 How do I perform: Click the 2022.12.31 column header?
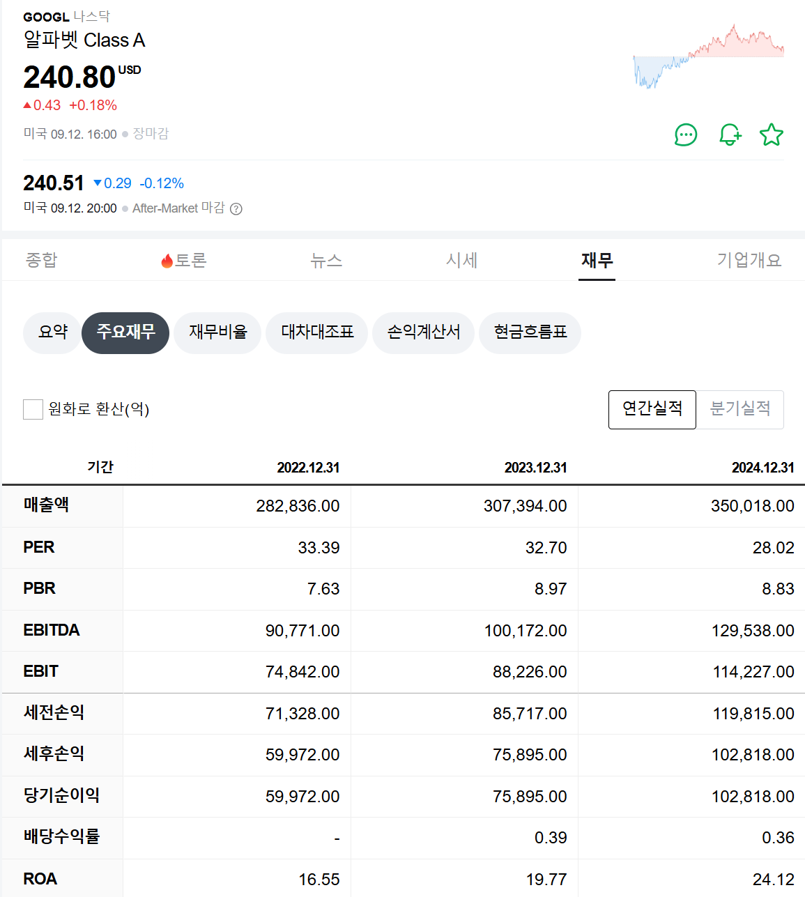[308, 468]
